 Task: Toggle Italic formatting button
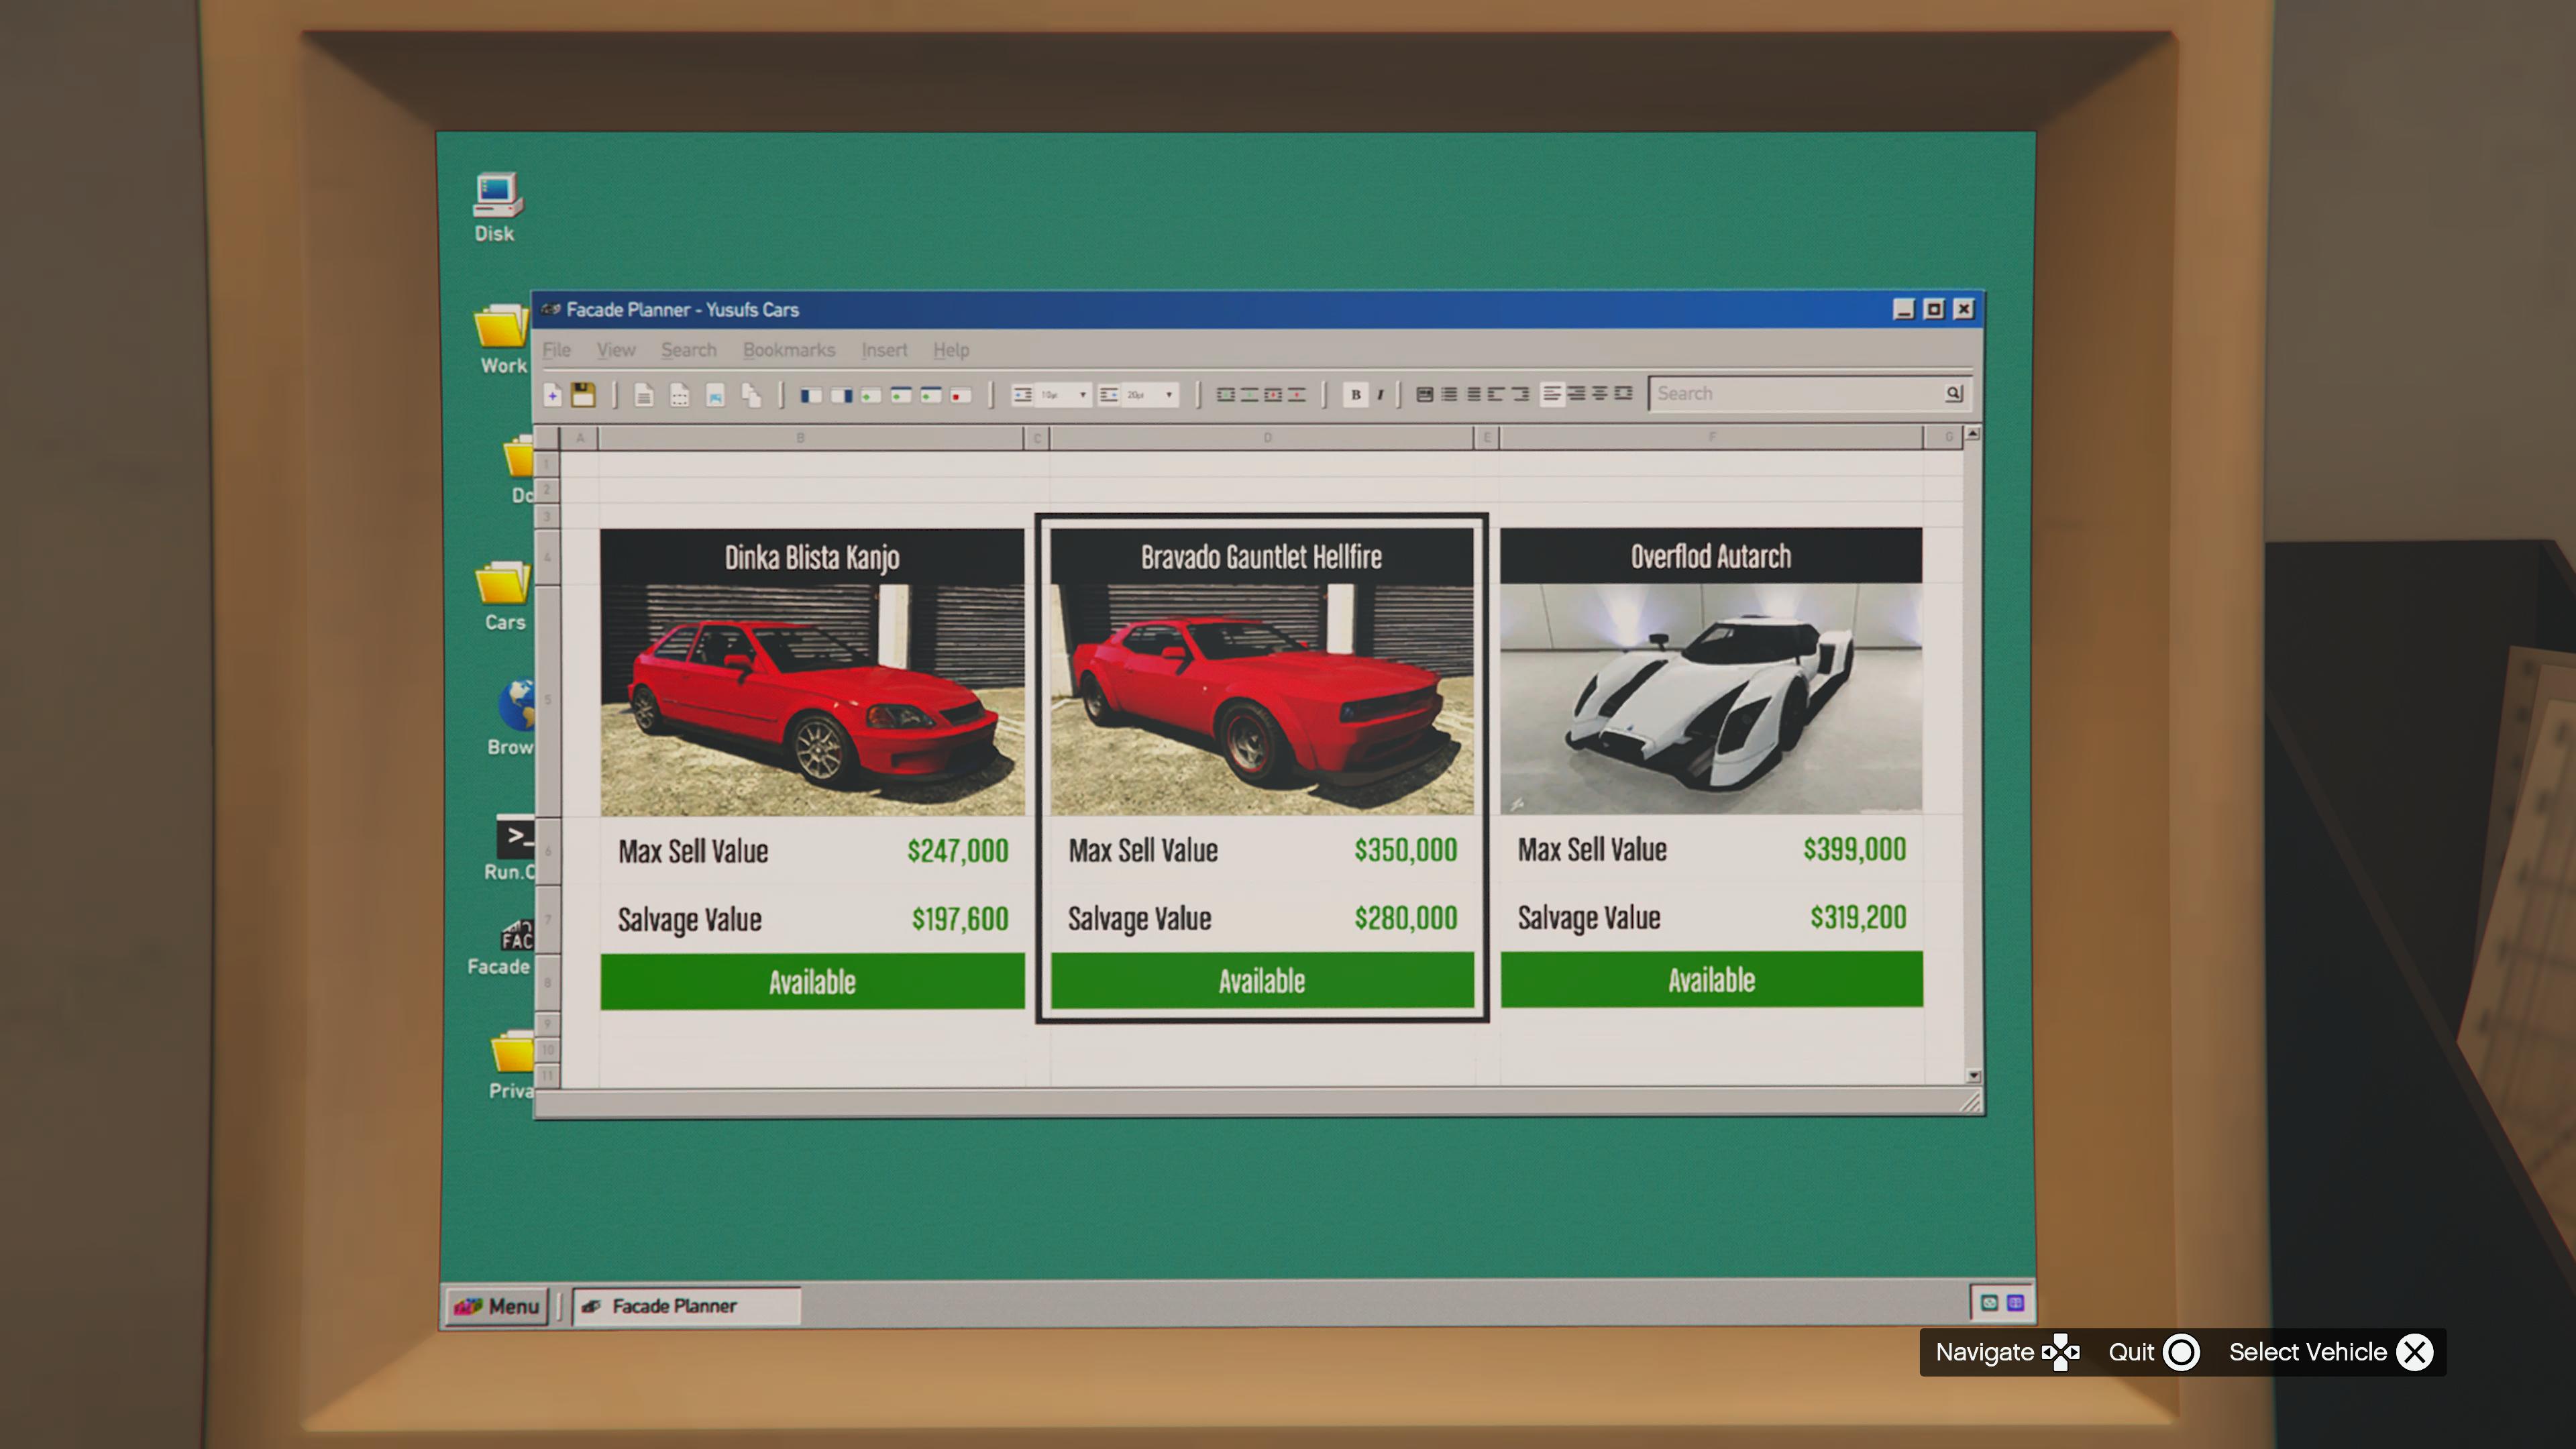coord(1380,394)
